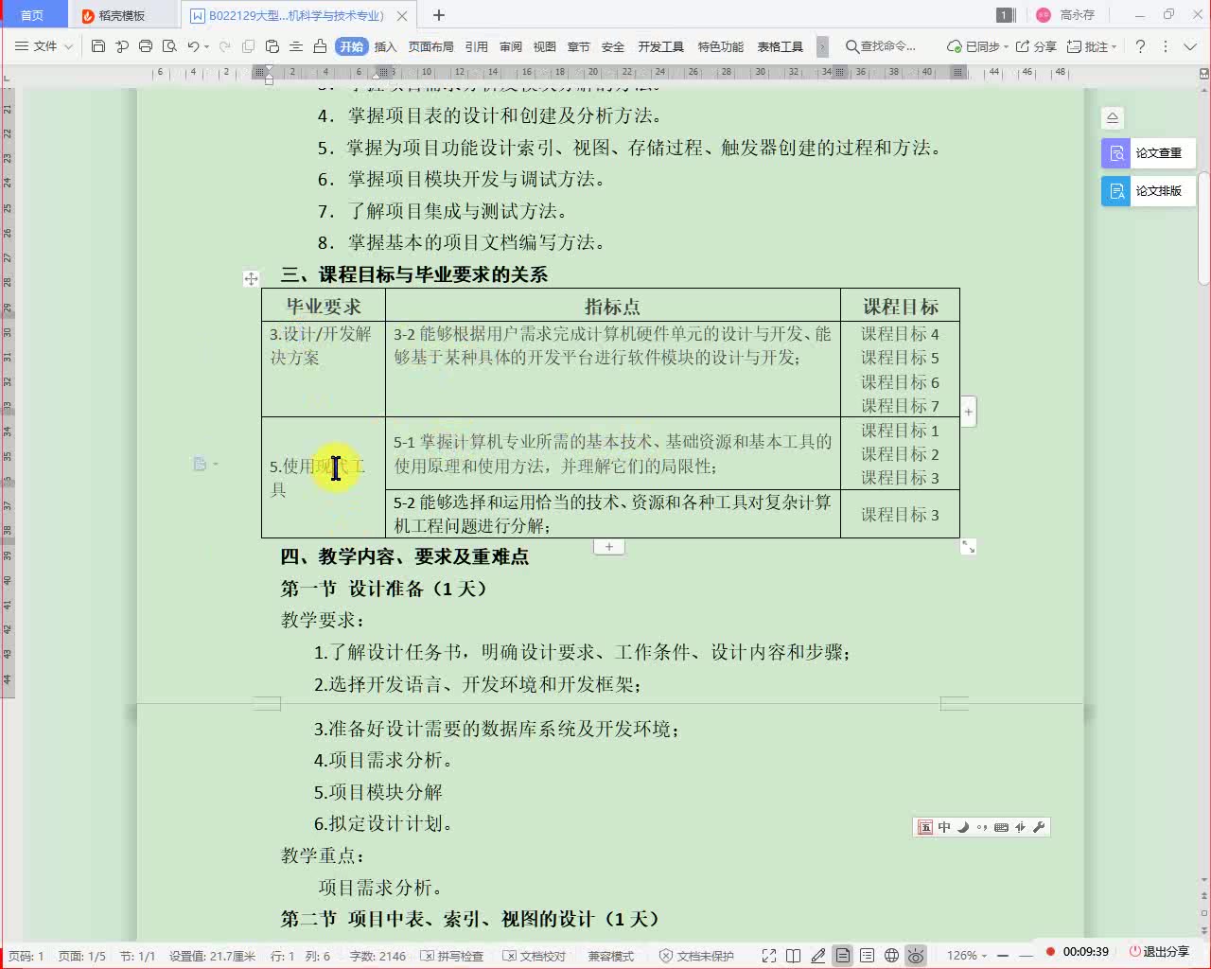The width and height of the screenshot is (1211, 969).
Task: Open the File menu dropdown
Action: click(x=44, y=46)
